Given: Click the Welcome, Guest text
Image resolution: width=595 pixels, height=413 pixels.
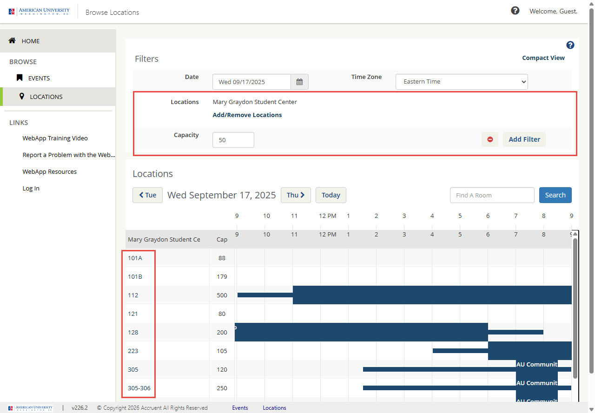Looking at the screenshot, I should [553, 11].
